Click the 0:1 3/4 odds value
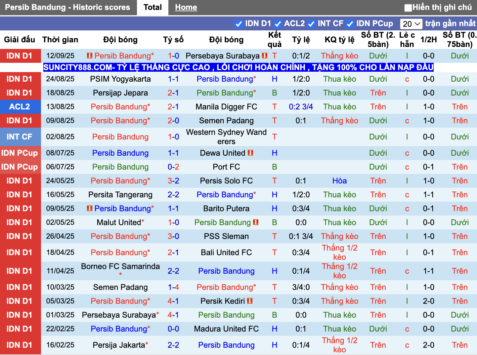The width and height of the screenshot is (477, 355). tap(301, 236)
